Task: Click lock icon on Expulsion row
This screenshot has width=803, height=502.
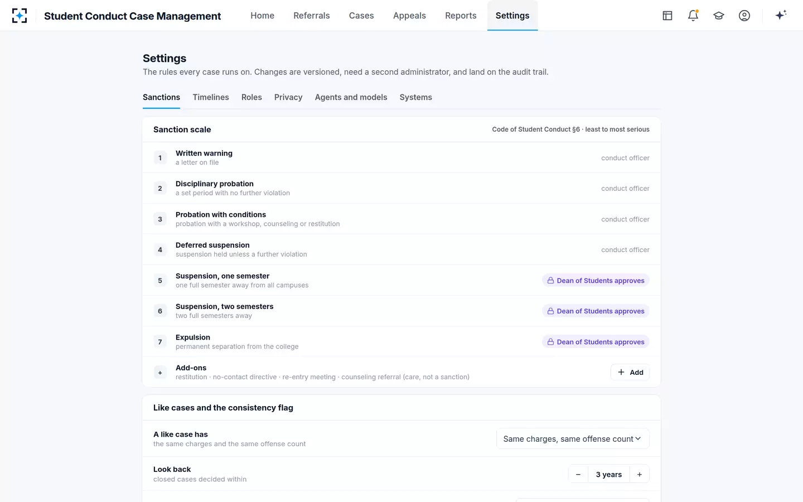Action: click(x=550, y=342)
